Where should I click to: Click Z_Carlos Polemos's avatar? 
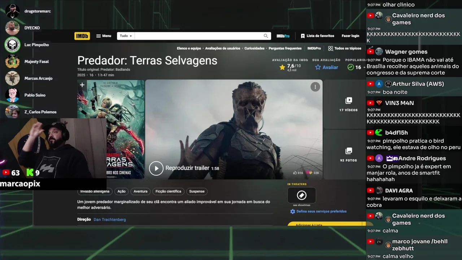click(12, 111)
